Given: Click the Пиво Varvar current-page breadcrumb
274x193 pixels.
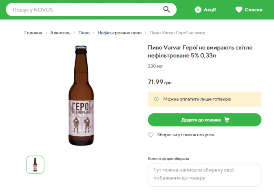Looking at the screenshot, I should 179,33.
